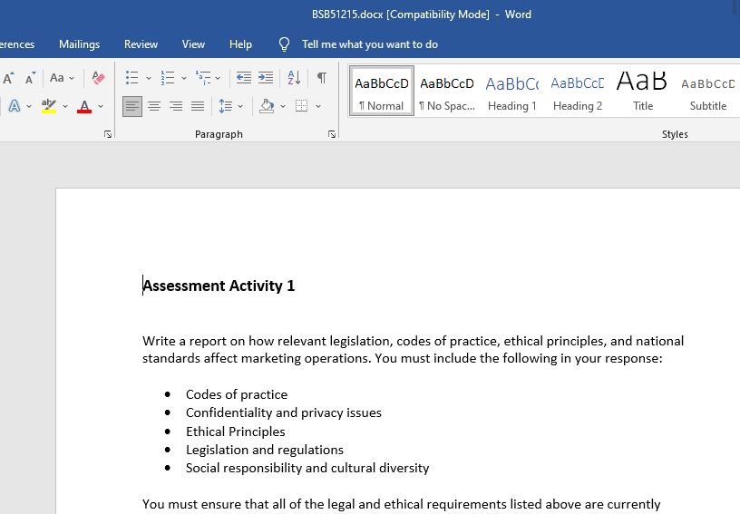740x514 pixels.
Task: Apply Subtitle style
Action: click(708, 91)
